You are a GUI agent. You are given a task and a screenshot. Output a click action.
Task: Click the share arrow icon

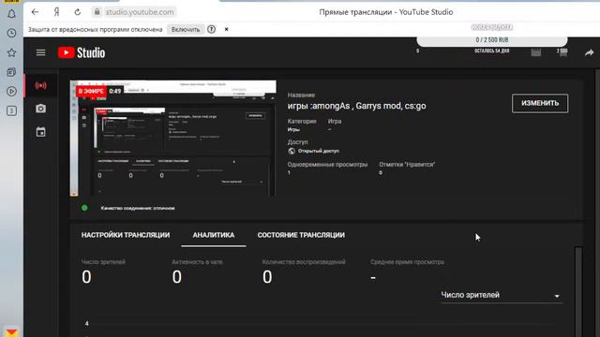(x=590, y=52)
